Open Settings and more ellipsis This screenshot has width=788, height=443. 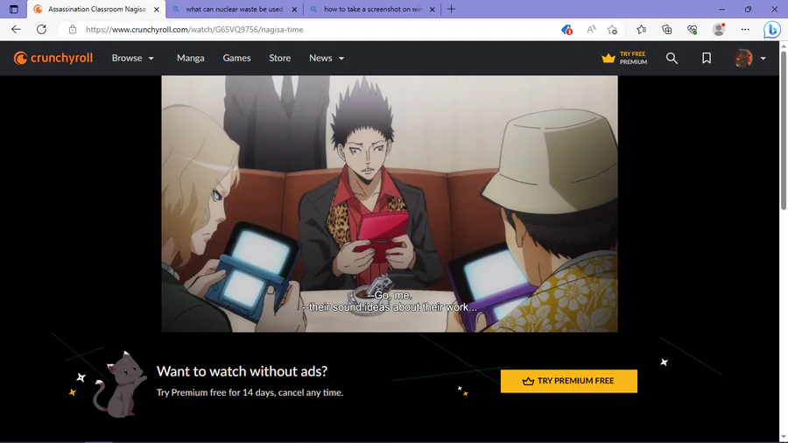point(745,30)
